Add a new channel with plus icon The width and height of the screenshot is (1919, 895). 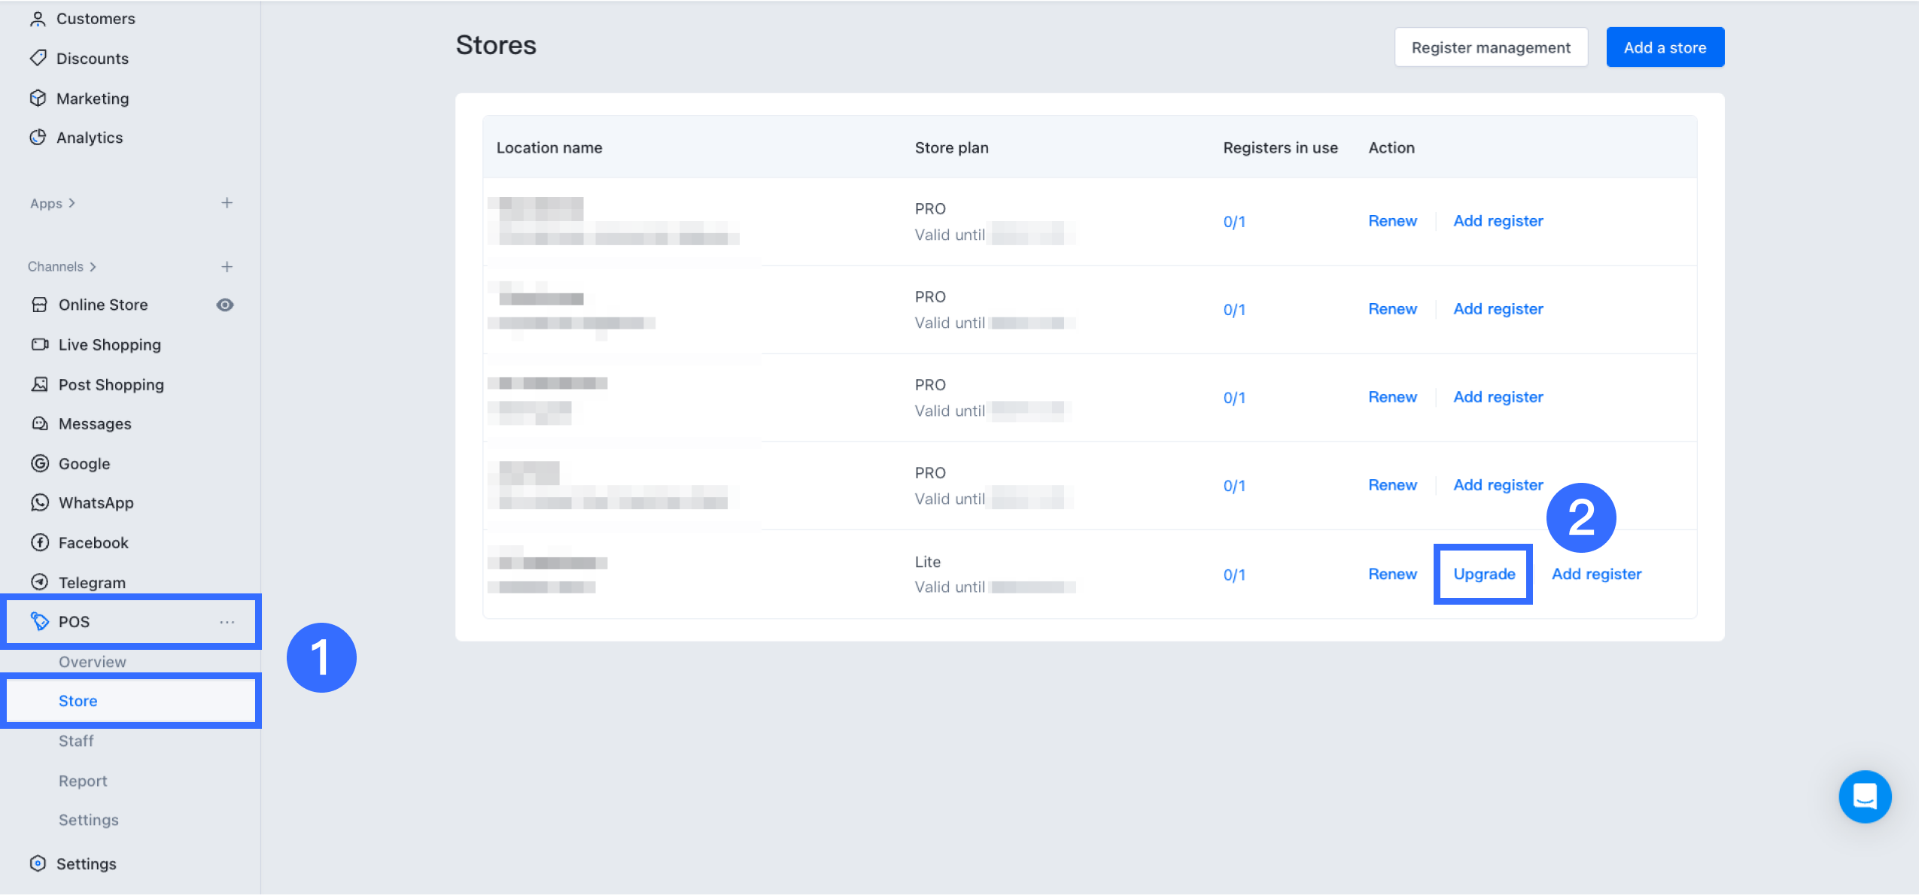point(227,267)
